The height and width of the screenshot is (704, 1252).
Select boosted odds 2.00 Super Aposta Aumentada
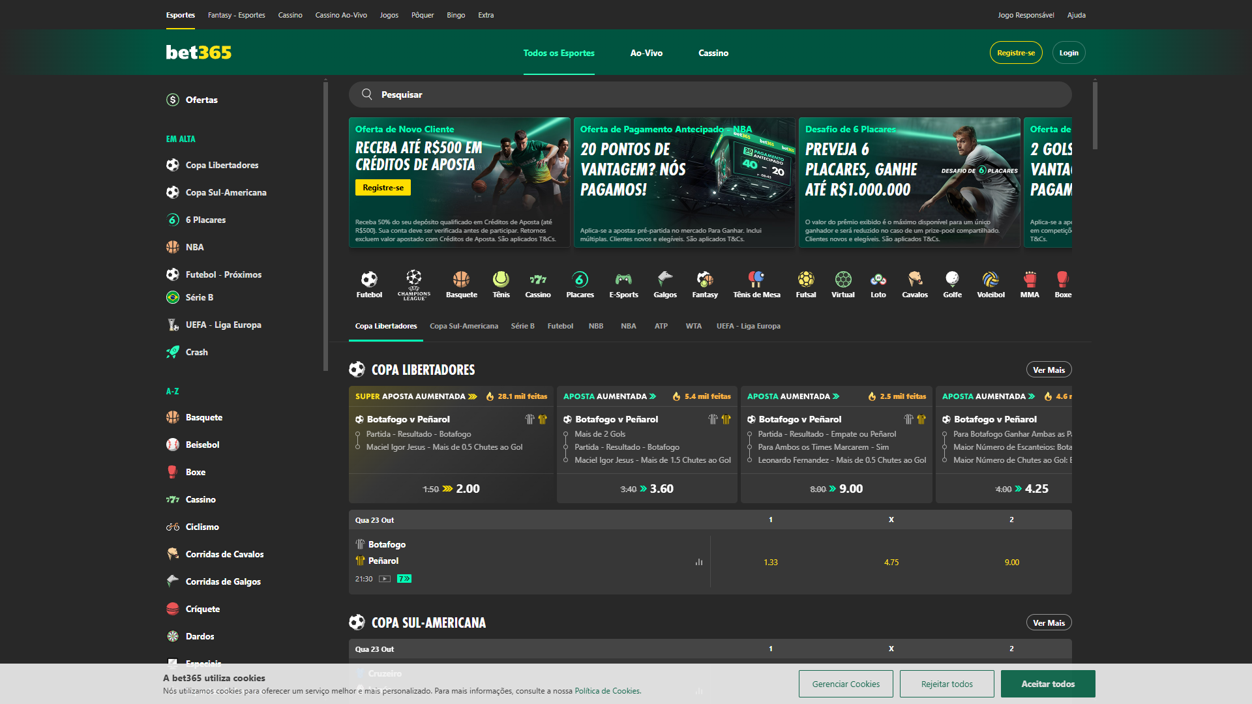coord(451,488)
